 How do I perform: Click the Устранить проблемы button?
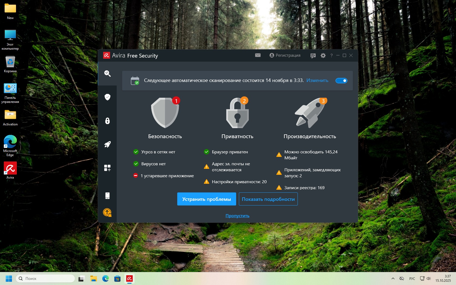coord(207,199)
